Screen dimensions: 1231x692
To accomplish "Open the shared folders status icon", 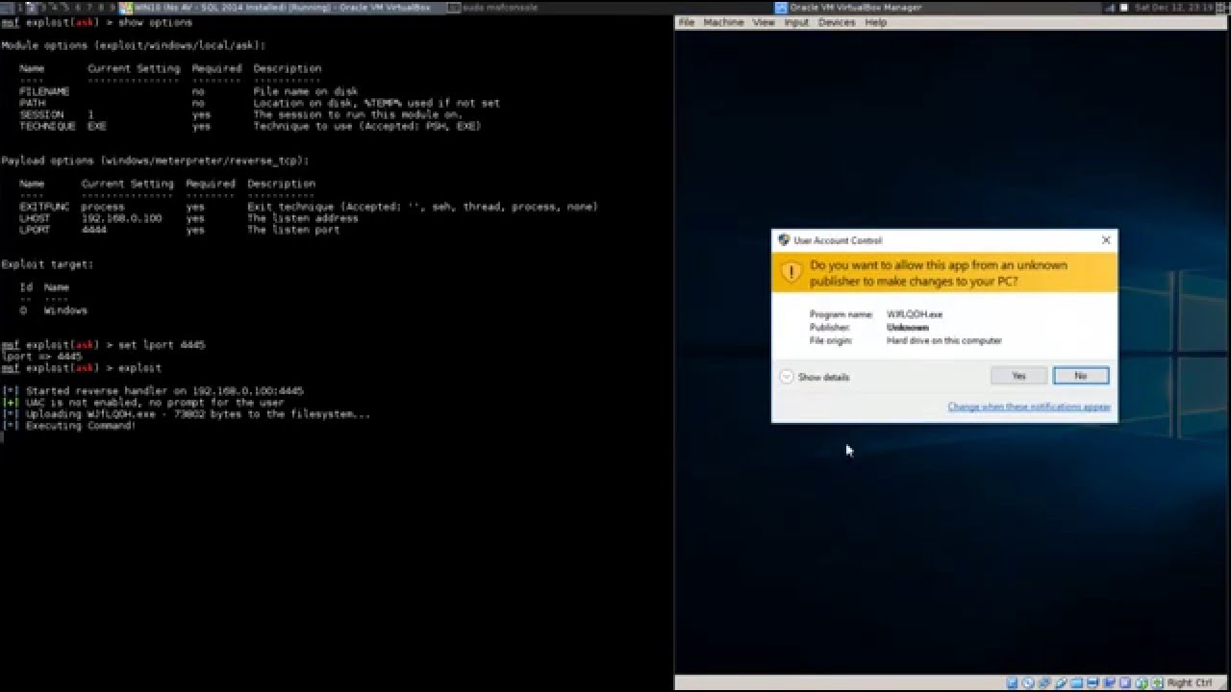I will point(1077,682).
